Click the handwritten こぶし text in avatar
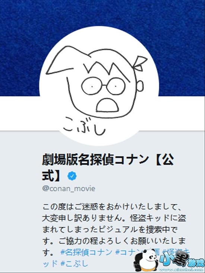This screenshot has height=273, width=205. pyautogui.click(x=84, y=126)
